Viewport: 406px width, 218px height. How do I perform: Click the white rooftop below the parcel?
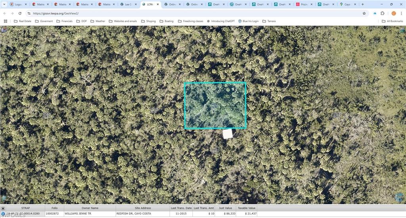[x=228, y=134]
